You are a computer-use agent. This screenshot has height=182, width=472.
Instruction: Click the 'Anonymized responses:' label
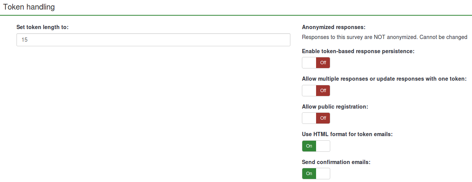pyautogui.click(x=334, y=27)
